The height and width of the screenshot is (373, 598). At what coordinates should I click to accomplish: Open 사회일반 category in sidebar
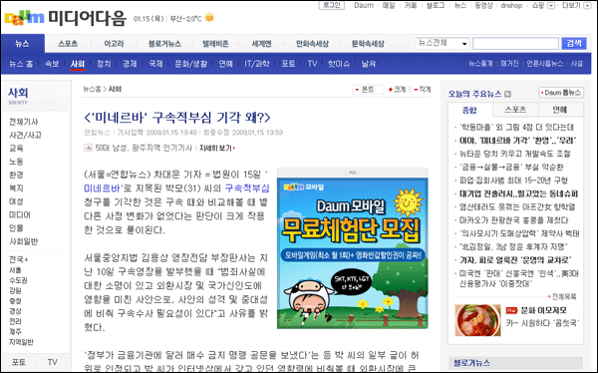[x=23, y=241]
